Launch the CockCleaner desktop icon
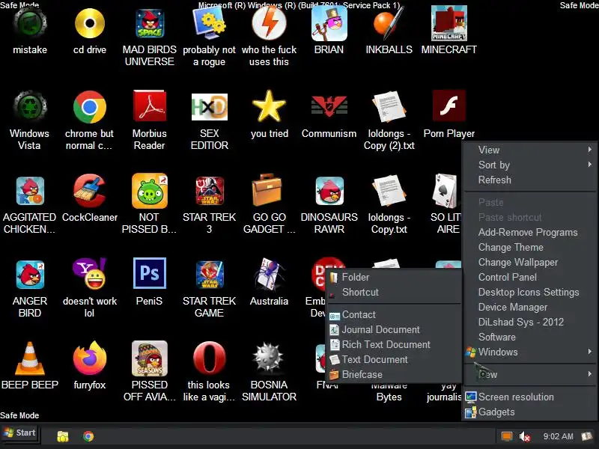 click(x=90, y=190)
